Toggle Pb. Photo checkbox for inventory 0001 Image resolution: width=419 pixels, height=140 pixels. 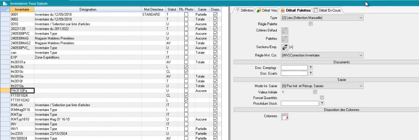(x=186, y=15)
